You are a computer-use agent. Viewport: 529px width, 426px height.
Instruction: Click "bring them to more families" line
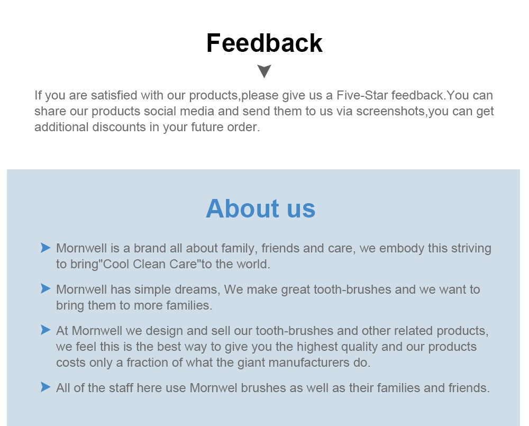[x=134, y=305]
